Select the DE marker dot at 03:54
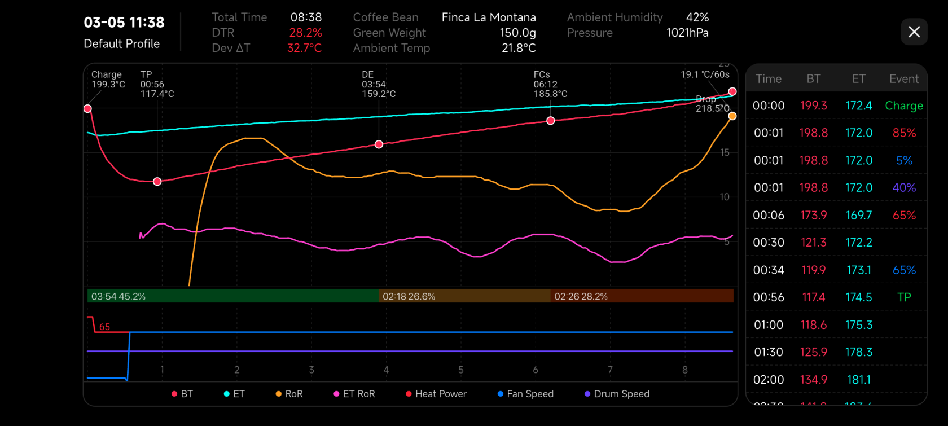 379,144
